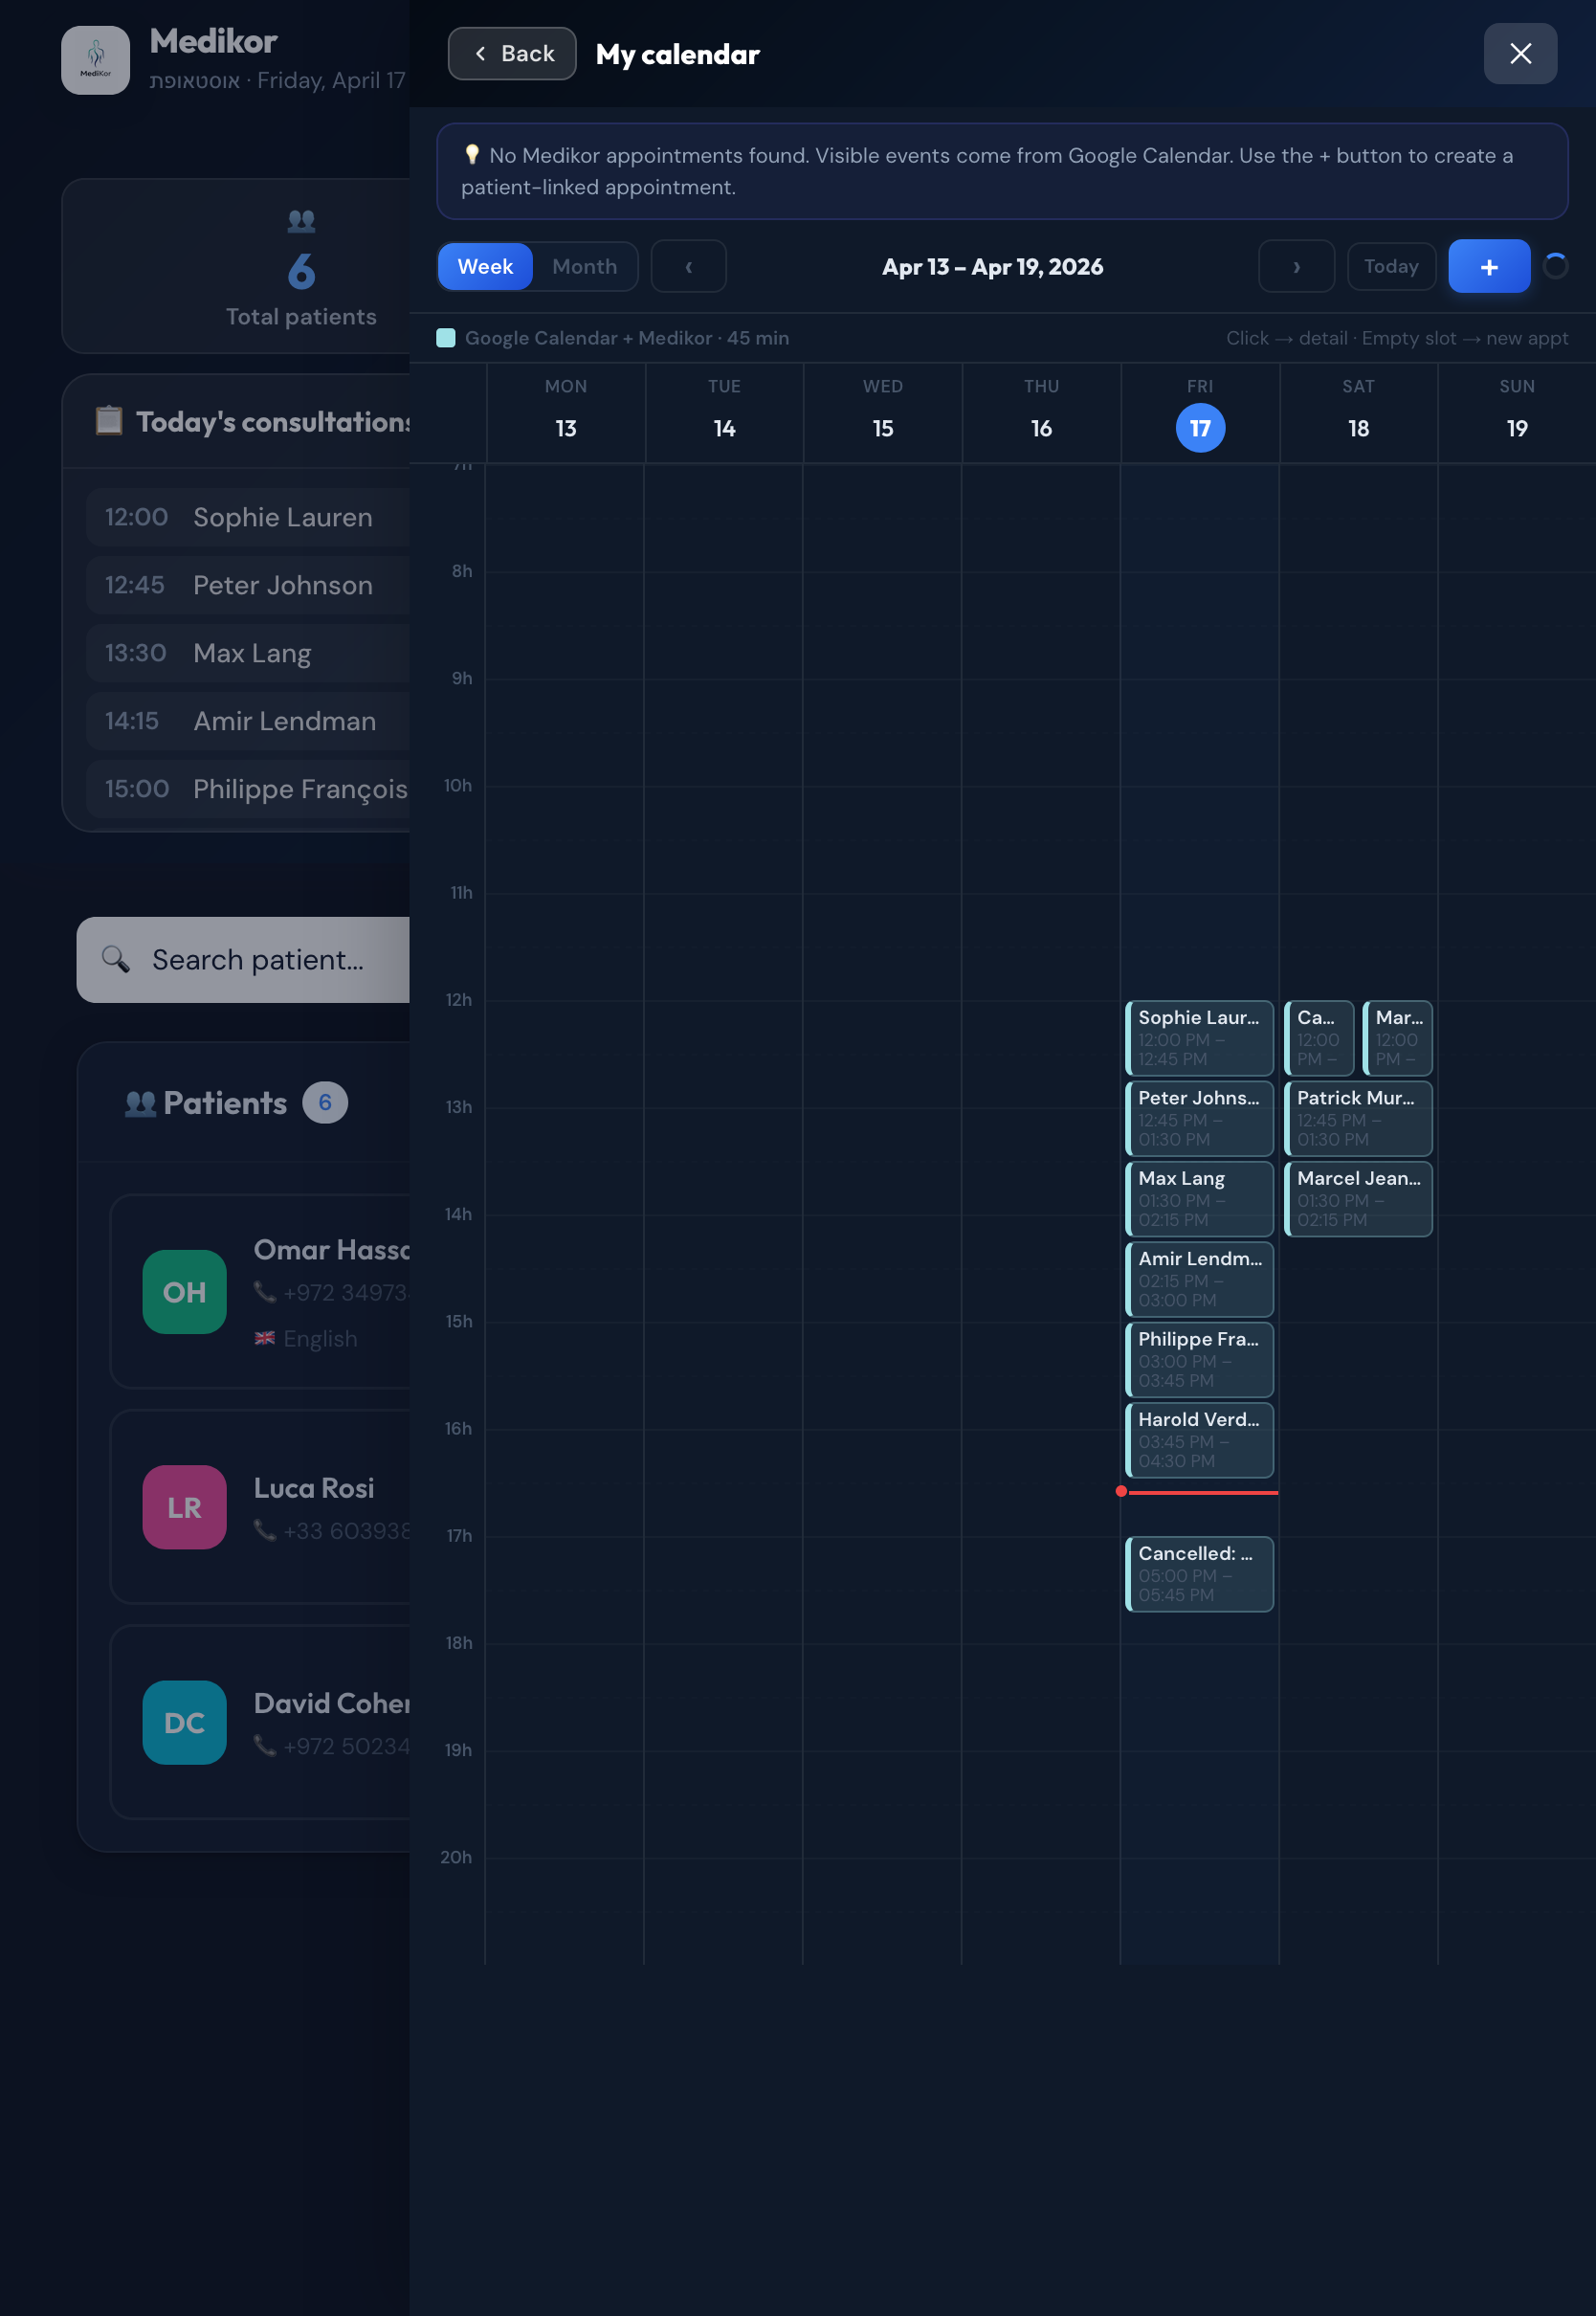Open the Cancelled 05:00 PM event
The height and width of the screenshot is (2316, 1596).
pos(1198,1573)
